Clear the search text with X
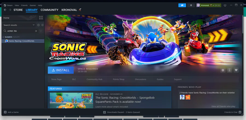246x120 pixels. (x=36, y=31)
